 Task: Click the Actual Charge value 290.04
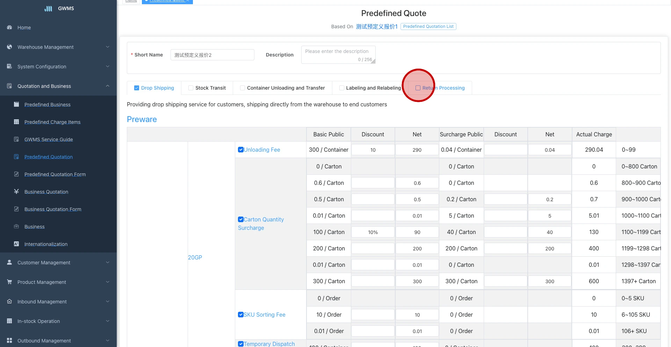pyautogui.click(x=594, y=150)
